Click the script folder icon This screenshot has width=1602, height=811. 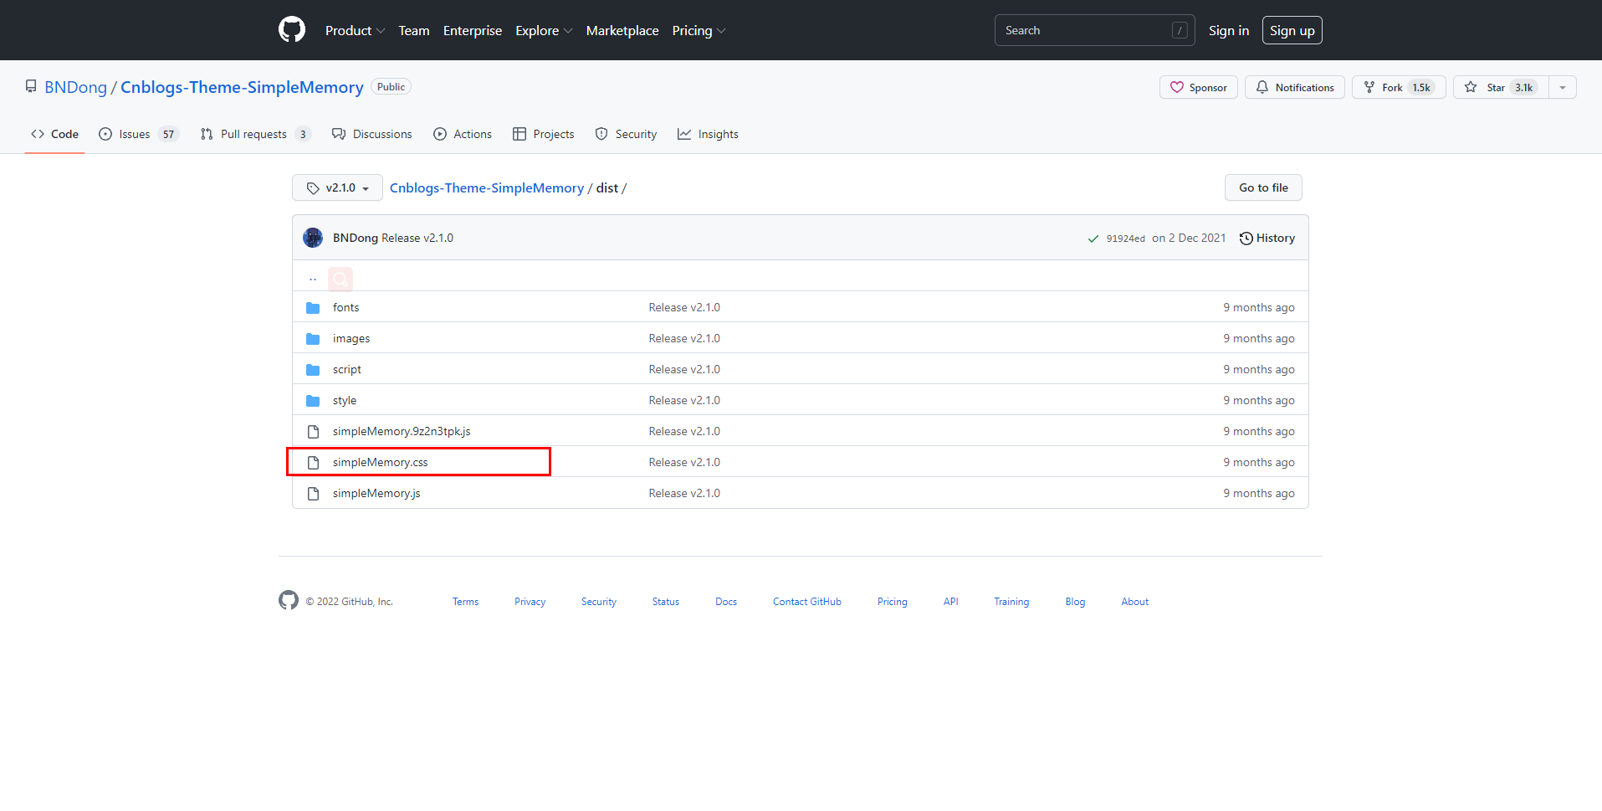click(x=313, y=370)
